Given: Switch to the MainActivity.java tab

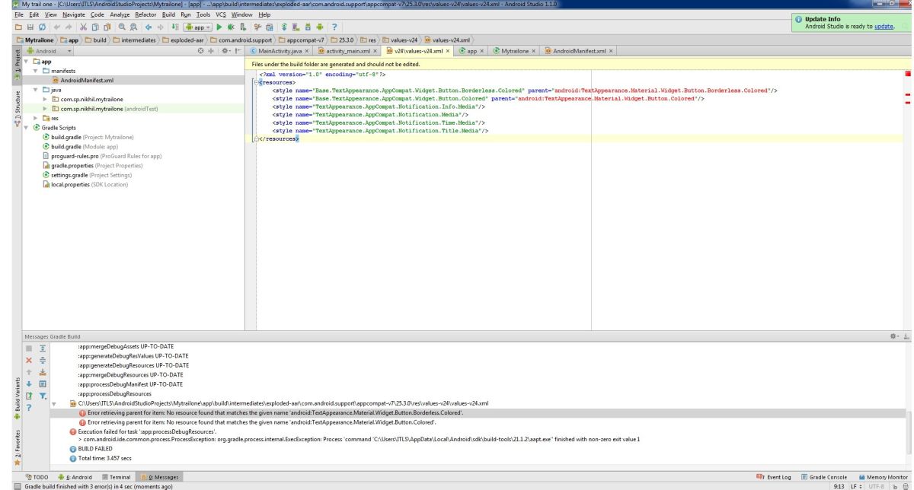Looking at the screenshot, I should [x=279, y=51].
